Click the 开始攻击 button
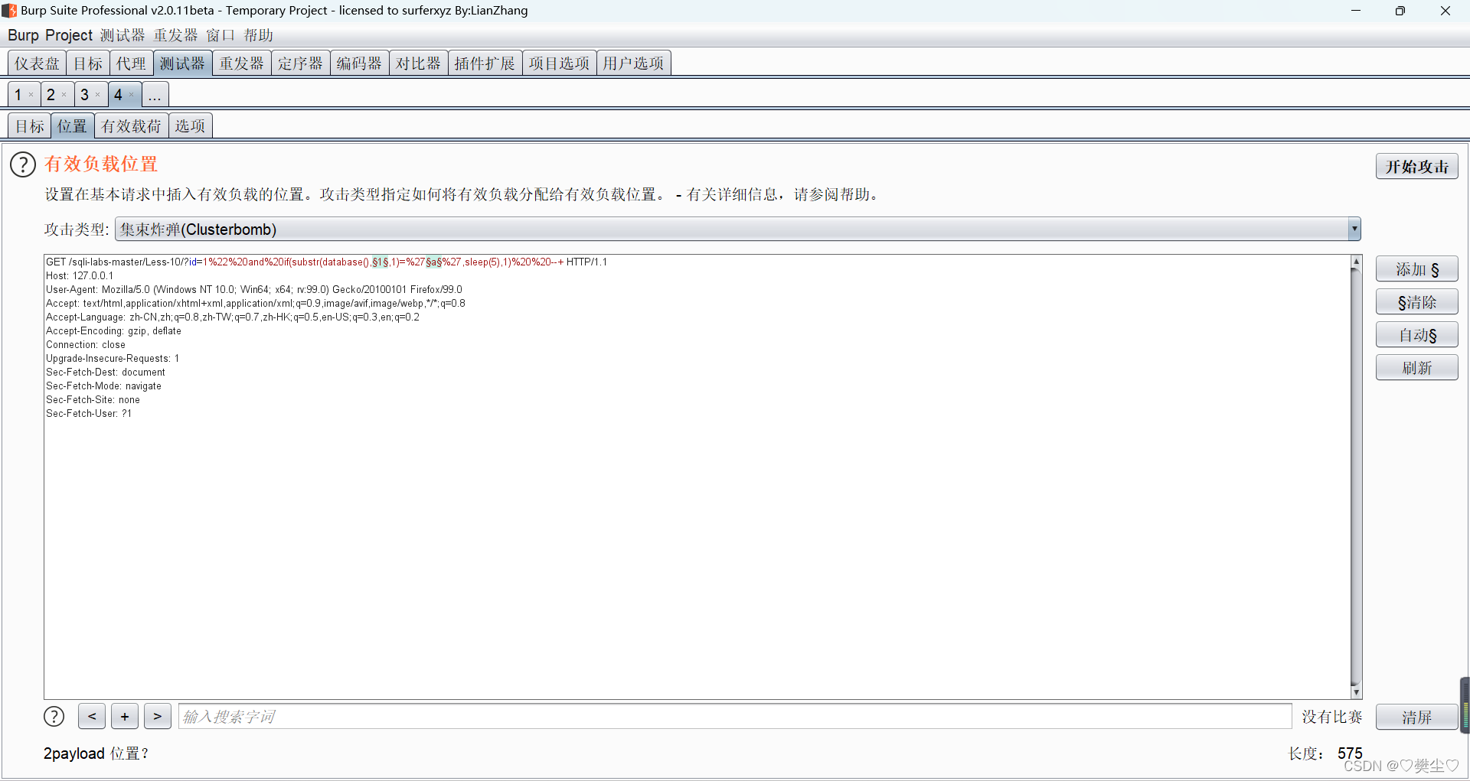This screenshot has width=1470, height=781. (1416, 166)
